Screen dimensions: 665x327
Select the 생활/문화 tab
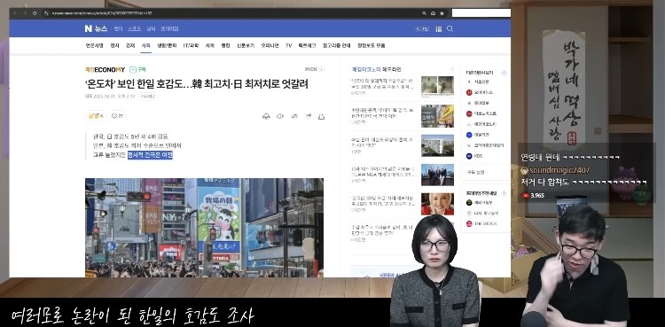click(167, 45)
